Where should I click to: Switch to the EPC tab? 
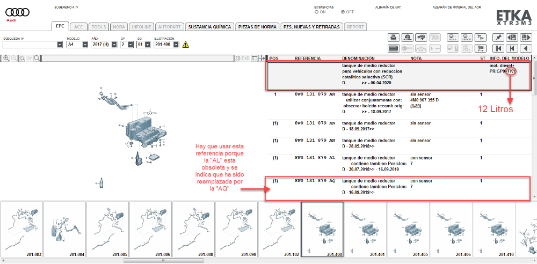(x=61, y=26)
